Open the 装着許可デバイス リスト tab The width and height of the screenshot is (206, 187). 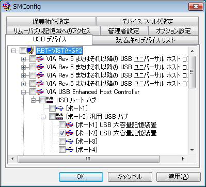coord(145,40)
